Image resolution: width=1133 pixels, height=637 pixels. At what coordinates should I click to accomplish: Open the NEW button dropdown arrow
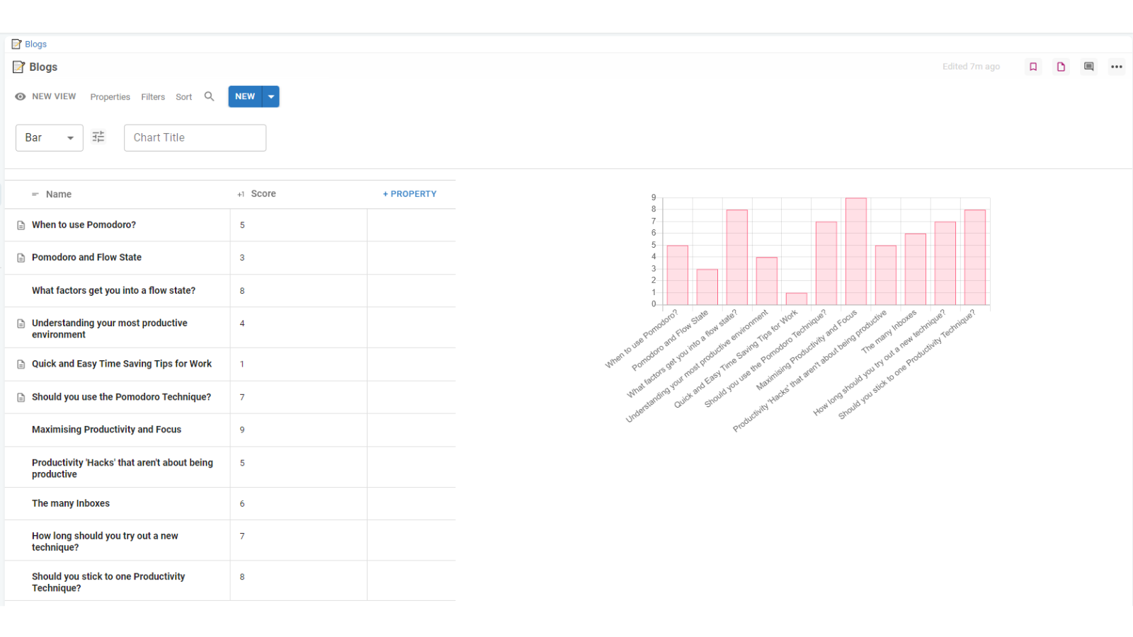(271, 96)
